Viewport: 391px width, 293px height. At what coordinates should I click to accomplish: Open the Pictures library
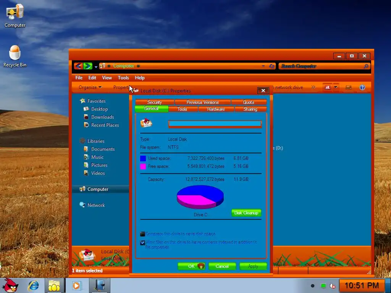tap(99, 165)
